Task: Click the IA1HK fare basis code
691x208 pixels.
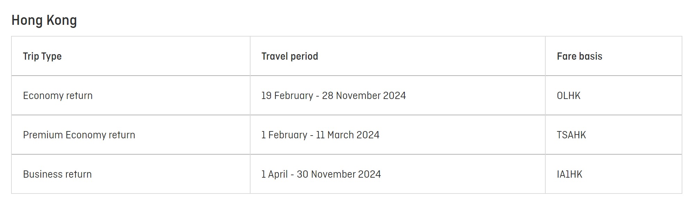Action: click(x=570, y=174)
